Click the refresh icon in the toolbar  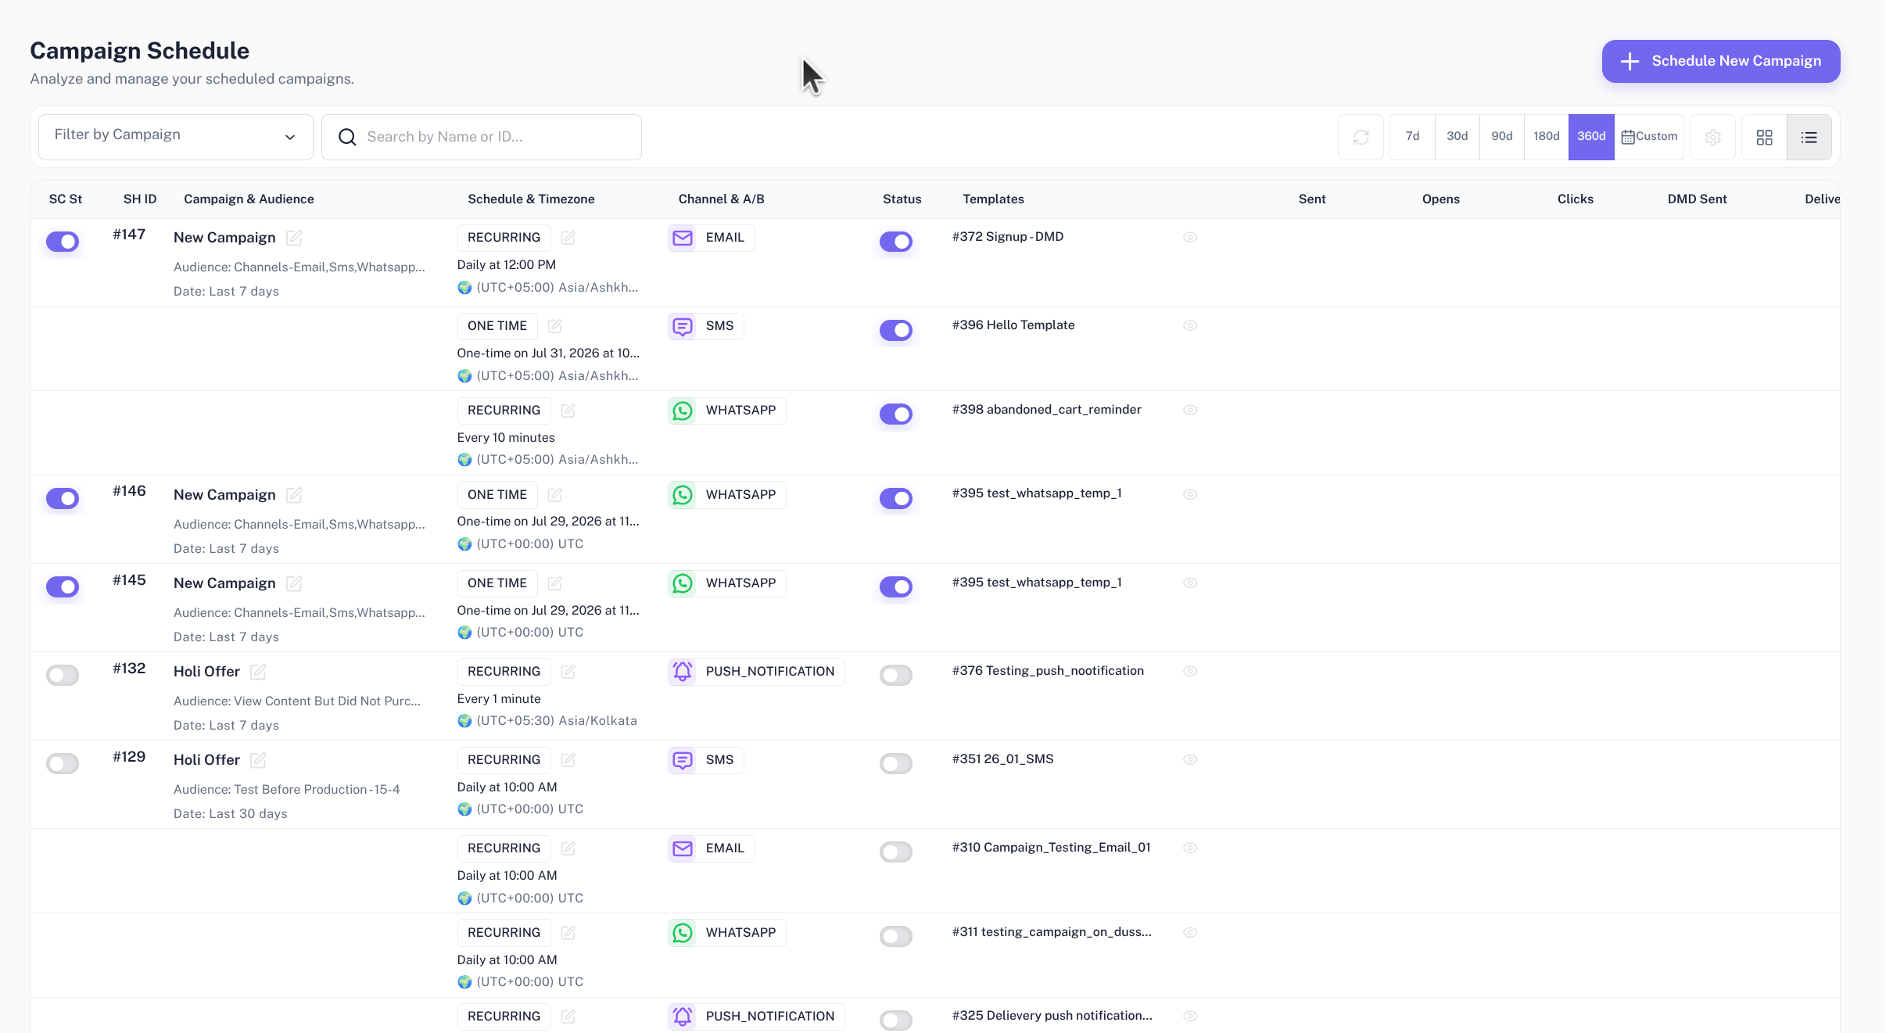tap(1361, 137)
